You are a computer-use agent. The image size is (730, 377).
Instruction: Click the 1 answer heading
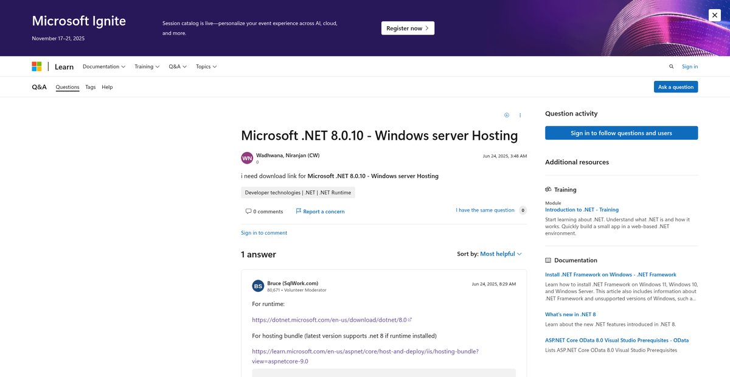click(259, 255)
